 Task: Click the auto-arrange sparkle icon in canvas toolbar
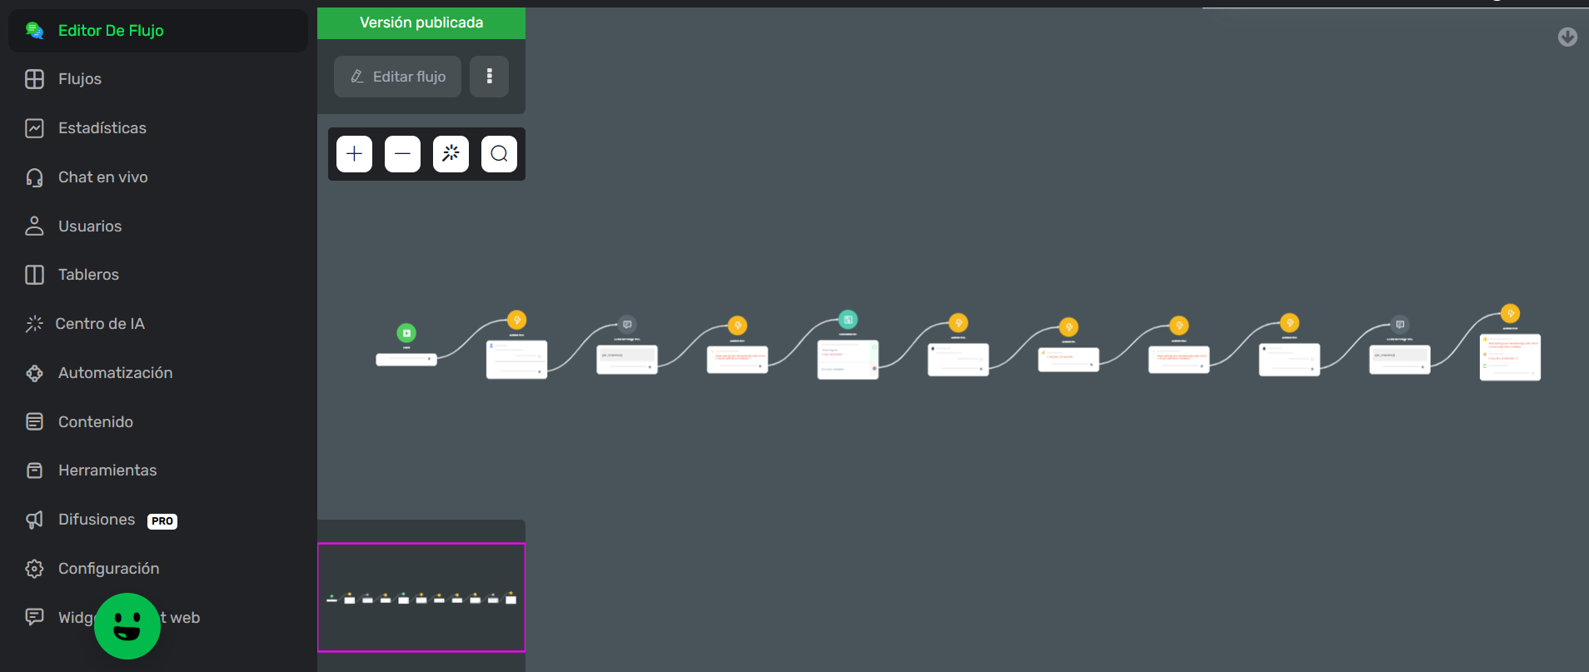[451, 154]
